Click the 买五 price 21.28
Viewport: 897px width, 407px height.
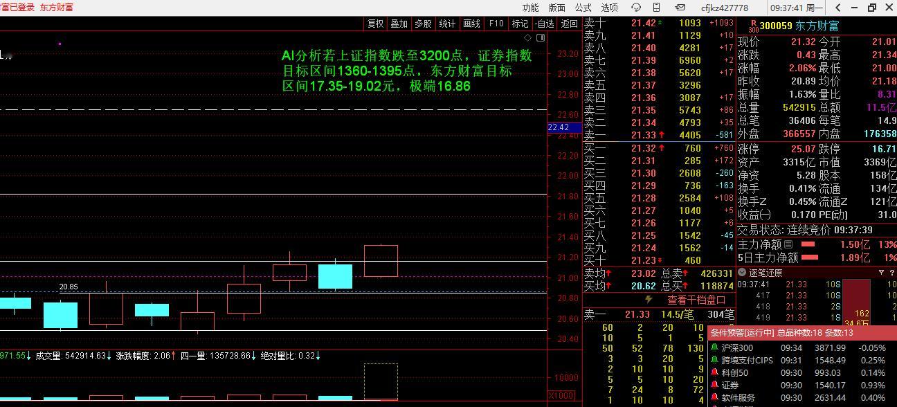644,198
